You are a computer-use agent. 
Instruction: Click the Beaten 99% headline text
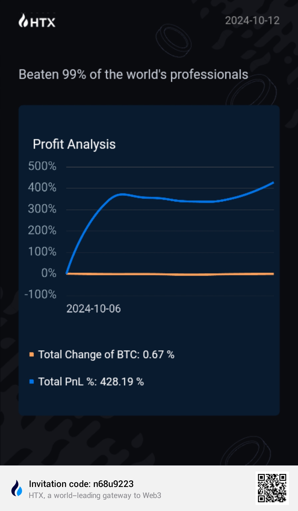pos(134,75)
